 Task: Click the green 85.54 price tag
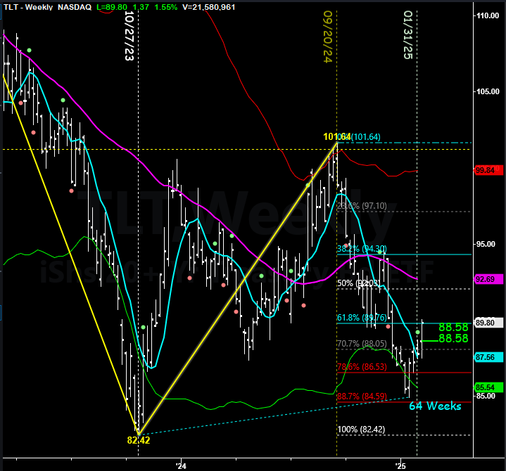coord(488,387)
